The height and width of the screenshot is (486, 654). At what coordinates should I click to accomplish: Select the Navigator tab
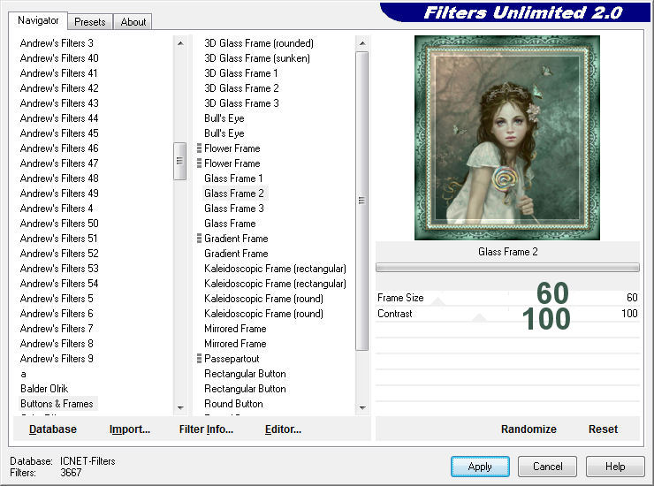[x=38, y=20]
